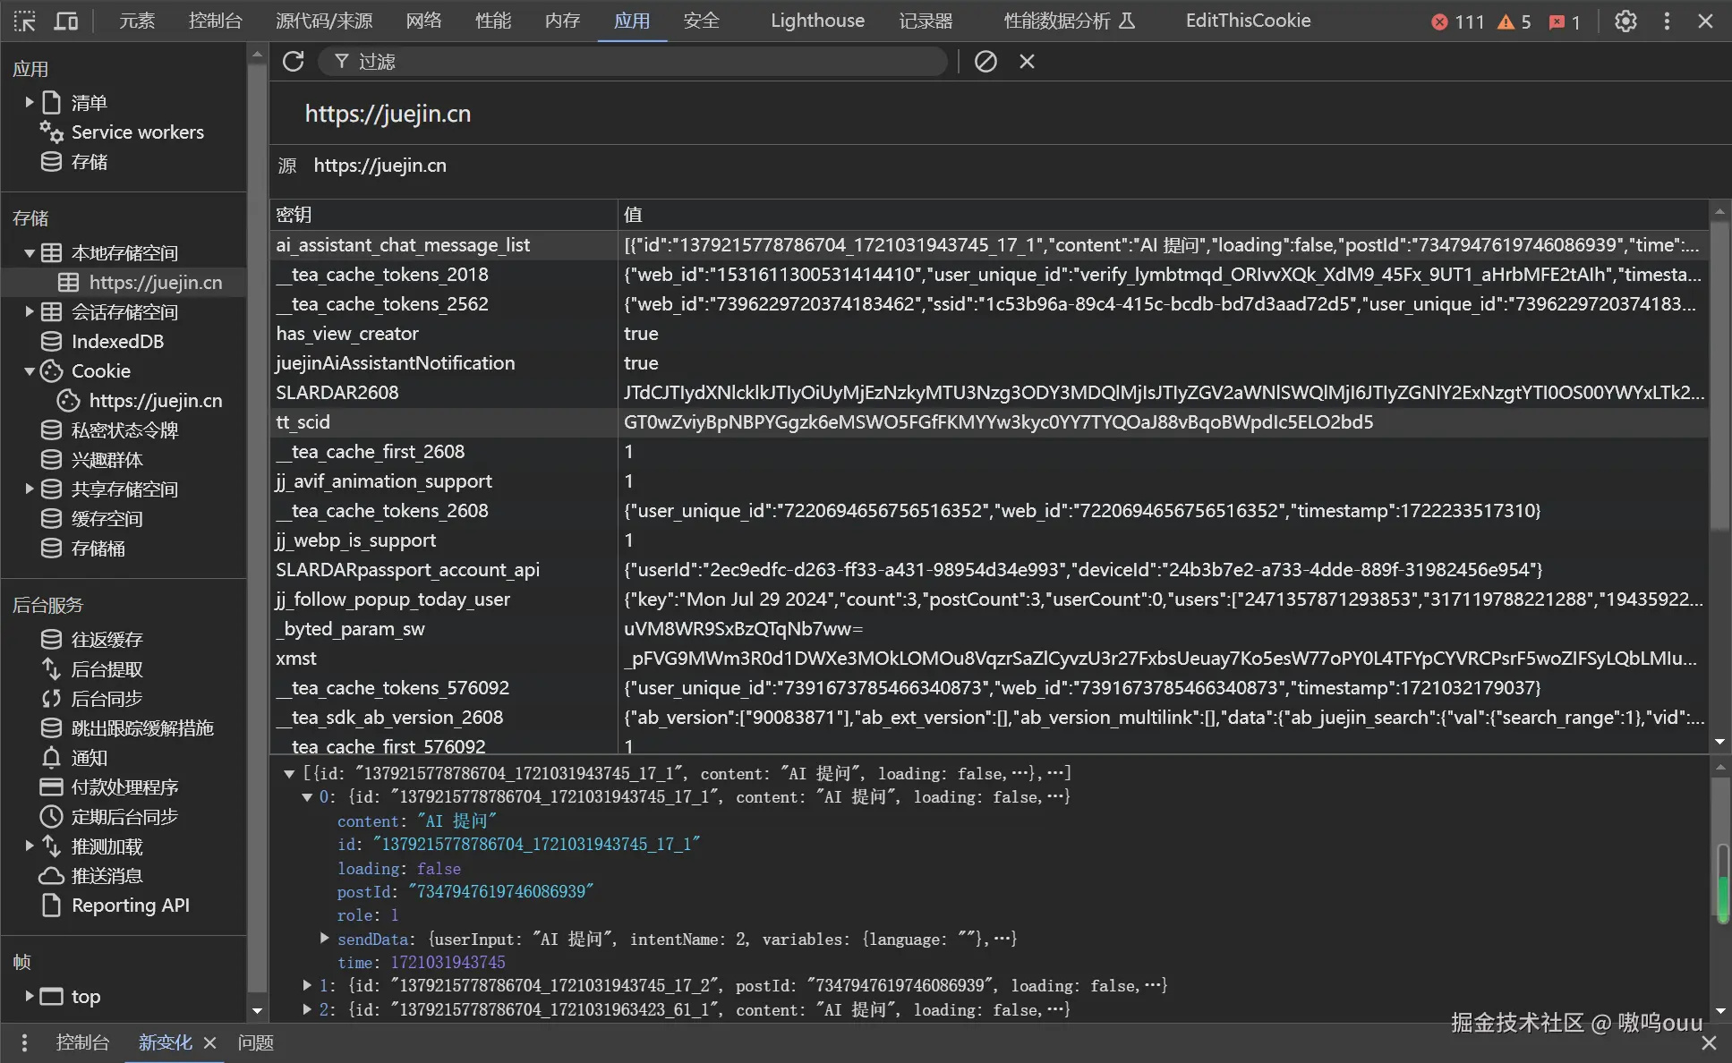Click the delete selected entry X icon

(1027, 61)
